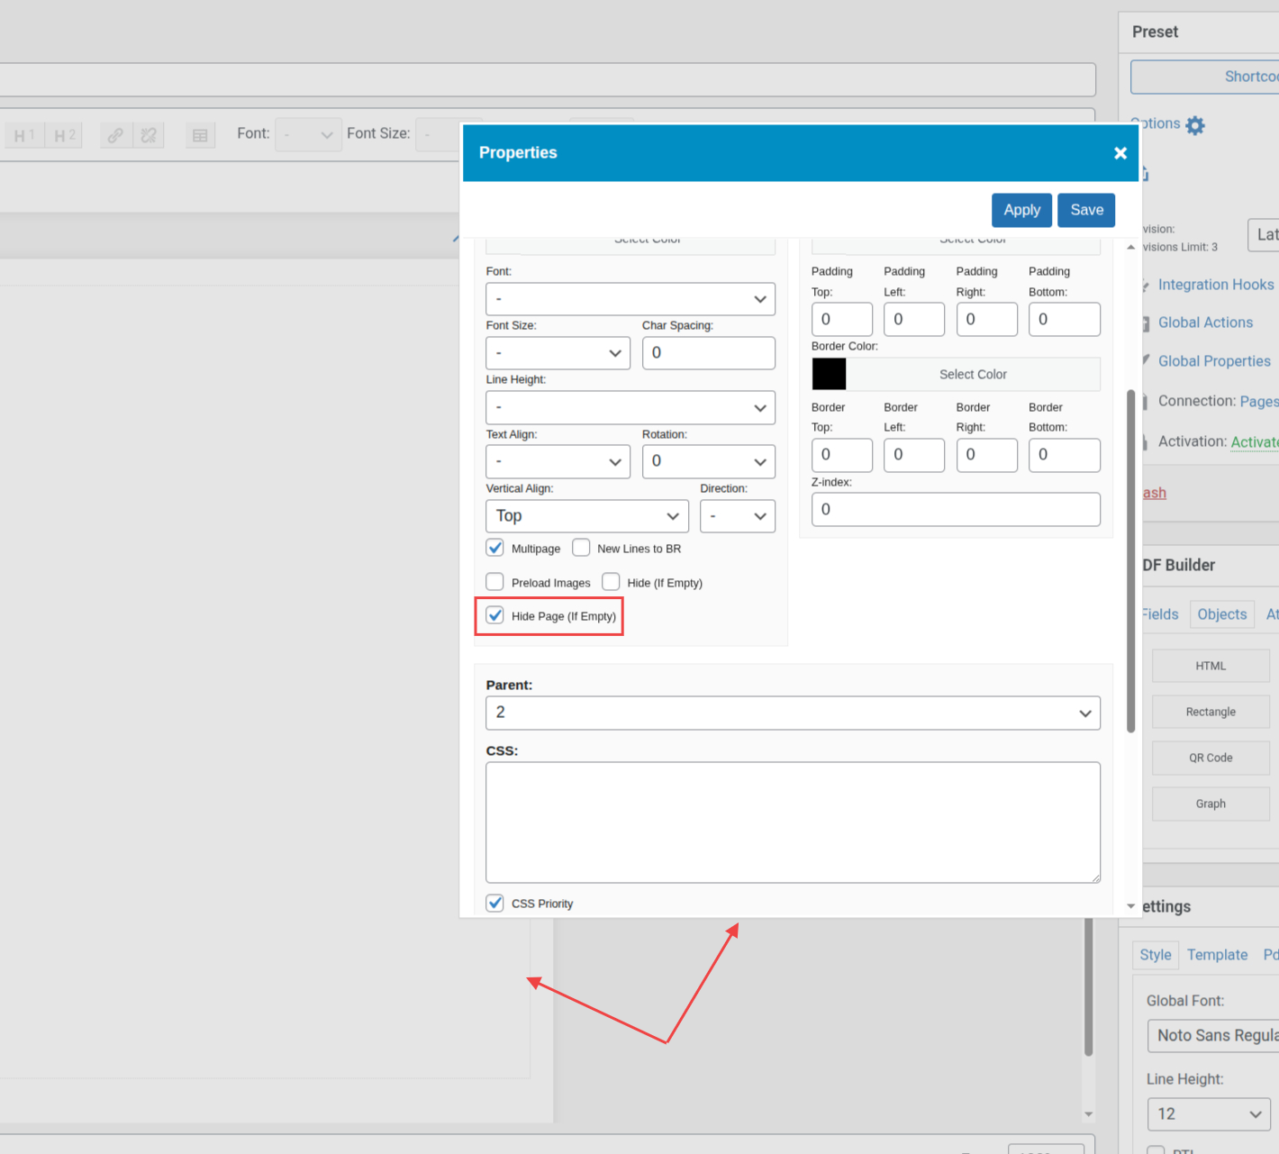Click the Properties dialog vertical scrollbar thumb
Screen dimensions: 1279x1154
pyautogui.click(x=1130, y=560)
